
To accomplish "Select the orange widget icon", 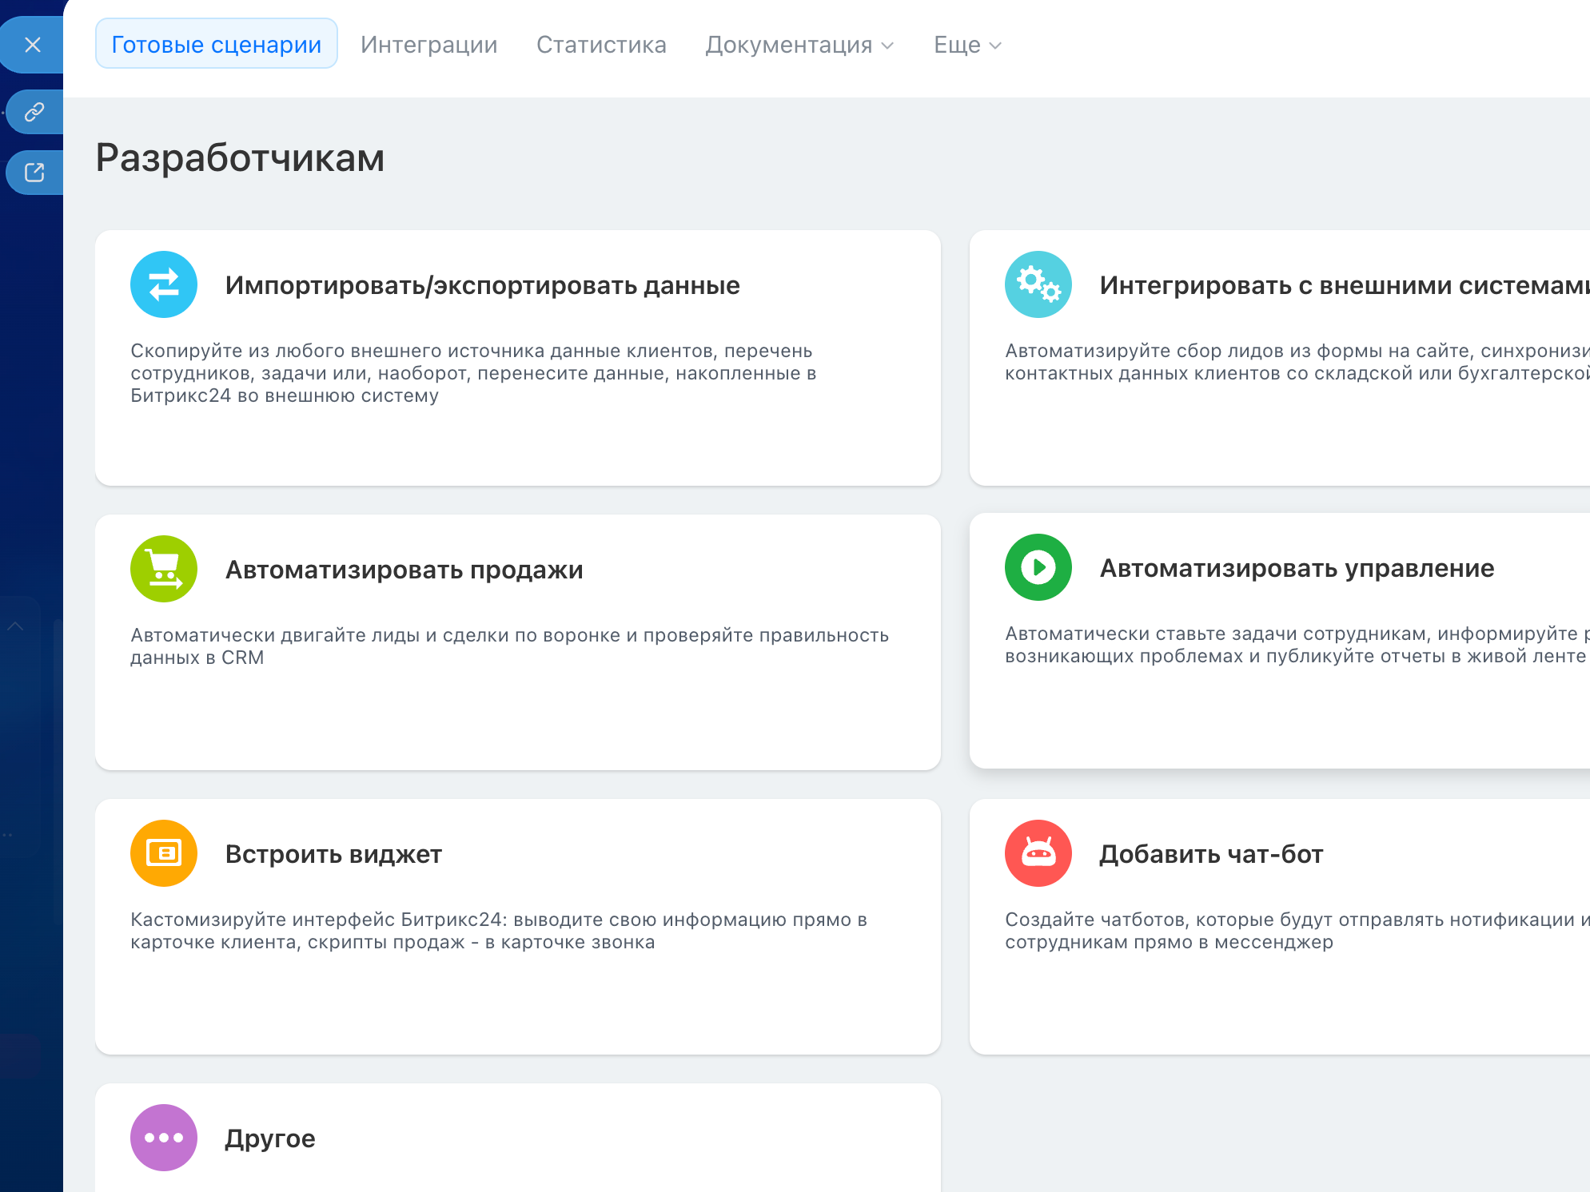I will (x=163, y=853).
